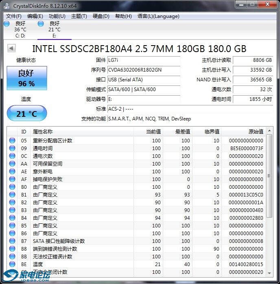Click the status orb of attribute 05
280x284 pixels.
coord(12,140)
